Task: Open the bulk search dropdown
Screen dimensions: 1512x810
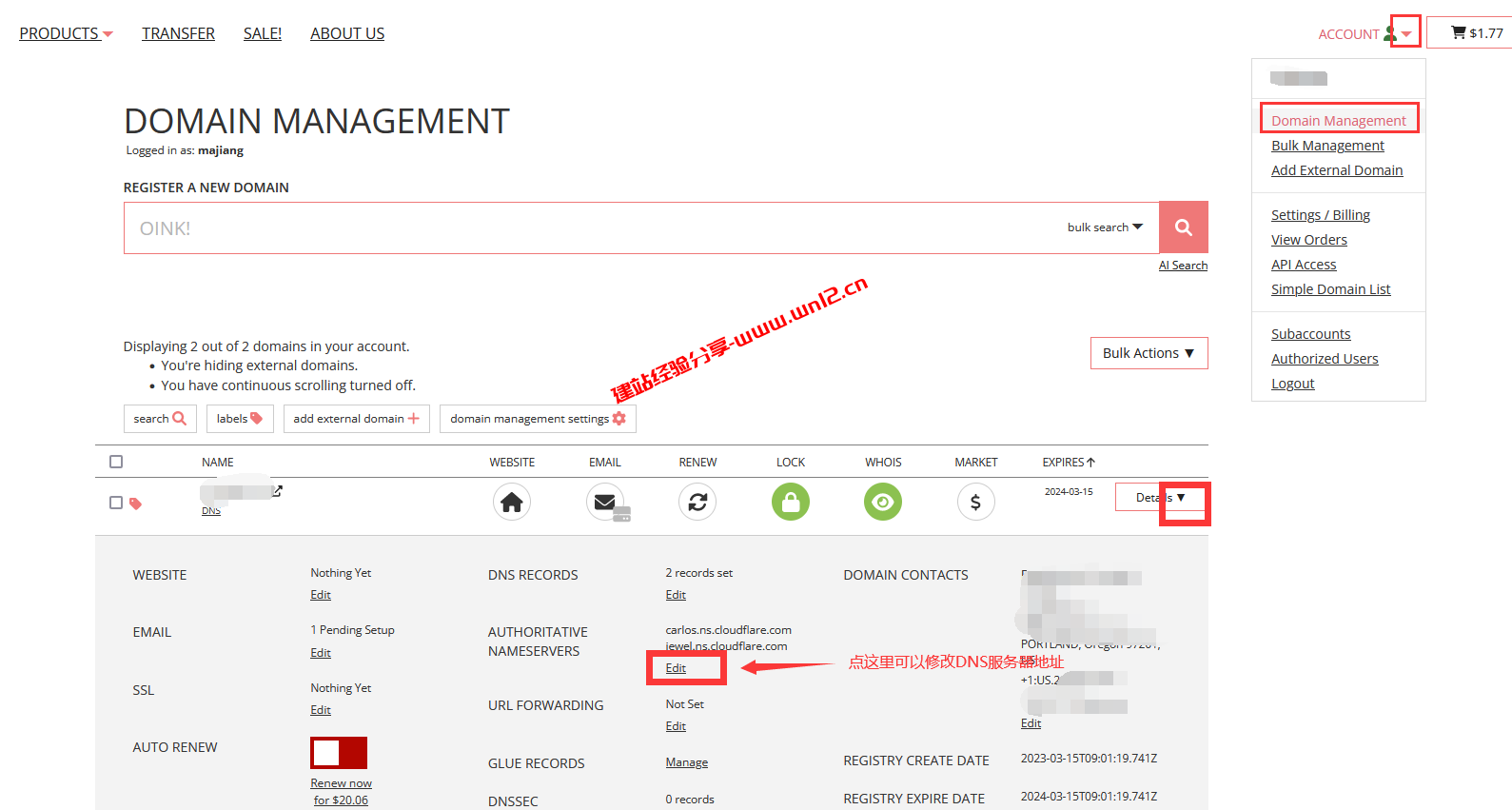Action: point(1105,227)
